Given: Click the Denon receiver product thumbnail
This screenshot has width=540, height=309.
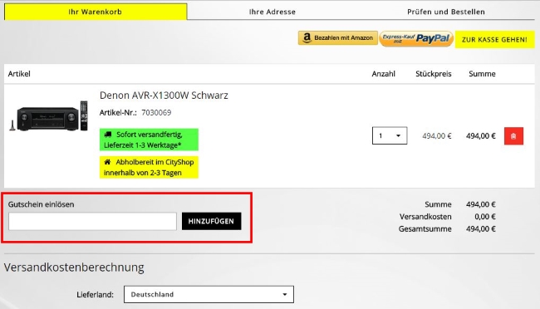Looking at the screenshot, I should click(48, 116).
